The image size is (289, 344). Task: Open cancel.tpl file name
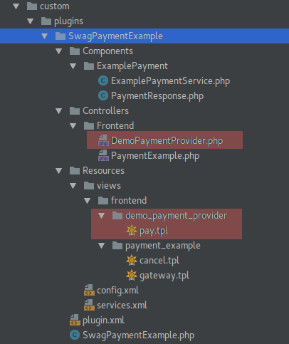point(159,261)
